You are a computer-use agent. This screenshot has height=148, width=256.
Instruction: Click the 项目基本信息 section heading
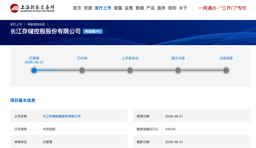pos(23,100)
